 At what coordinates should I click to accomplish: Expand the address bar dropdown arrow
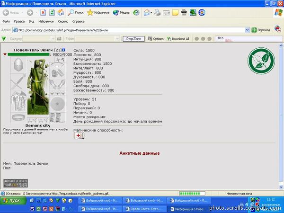click(x=247, y=30)
